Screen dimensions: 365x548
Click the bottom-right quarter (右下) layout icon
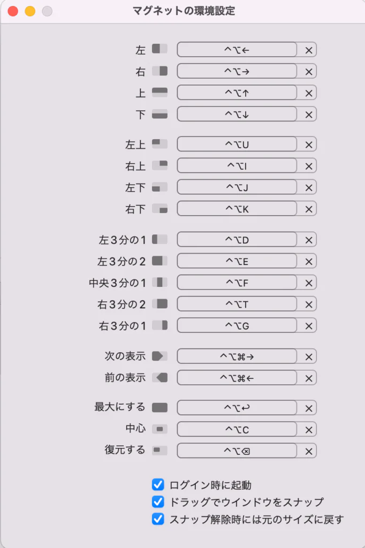tap(160, 209)
